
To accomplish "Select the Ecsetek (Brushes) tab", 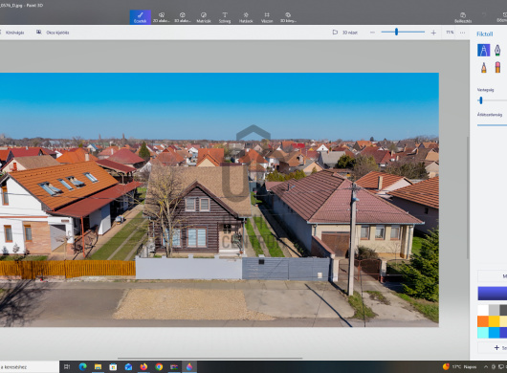I will pyautogui.click(x=141, y=17).
